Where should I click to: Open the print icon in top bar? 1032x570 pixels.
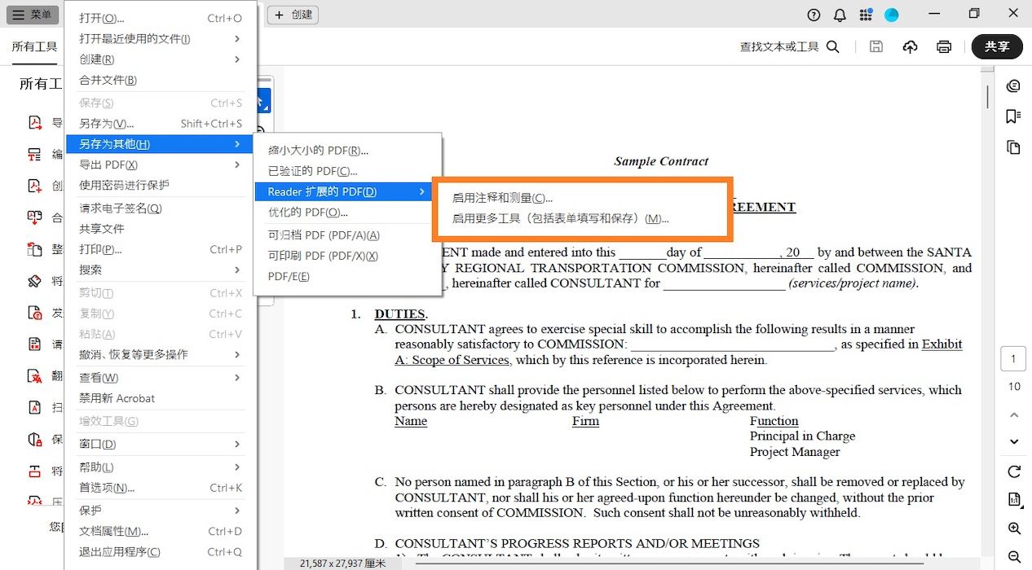coord(943,46)
